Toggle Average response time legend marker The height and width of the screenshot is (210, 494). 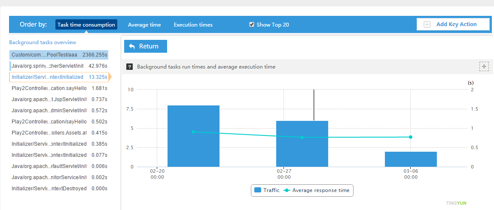[x=287, y=190]
